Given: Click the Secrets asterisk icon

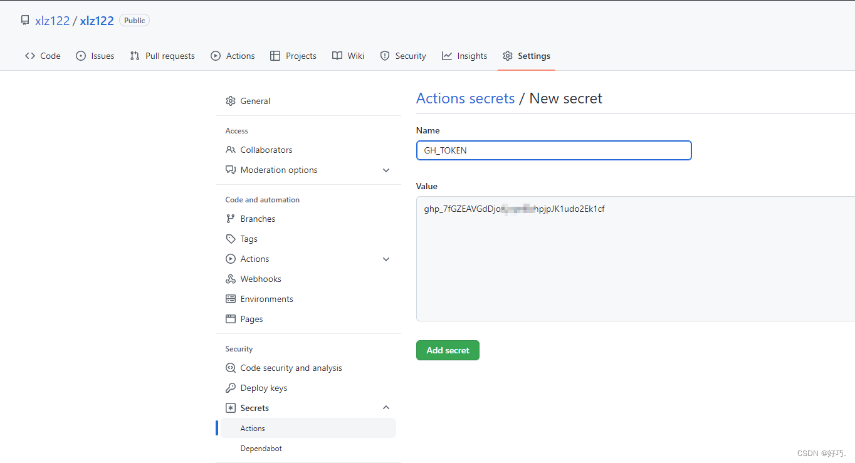Looking at the screenshot, I should (x=231, y=408).
